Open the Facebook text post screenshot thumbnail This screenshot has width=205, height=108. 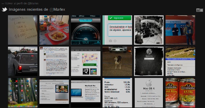pos(54,61)
